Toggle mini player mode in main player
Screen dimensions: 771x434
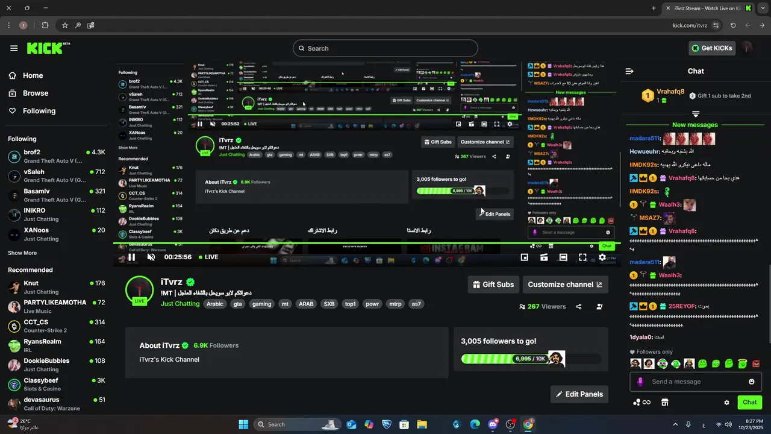(525, 257)
